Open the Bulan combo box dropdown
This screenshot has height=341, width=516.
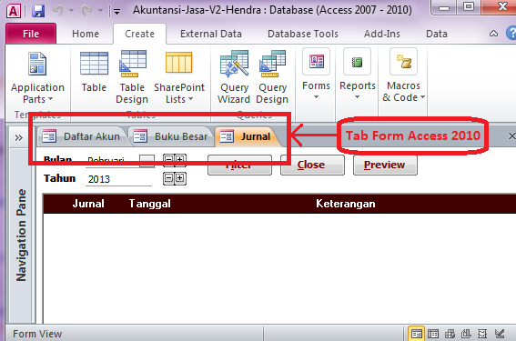click(147, 161)
